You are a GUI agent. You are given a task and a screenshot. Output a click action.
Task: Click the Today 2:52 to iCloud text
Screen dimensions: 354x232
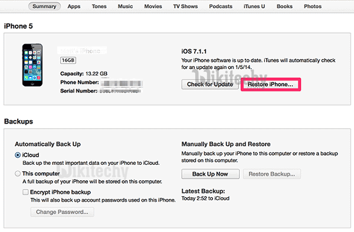point(205,198)
